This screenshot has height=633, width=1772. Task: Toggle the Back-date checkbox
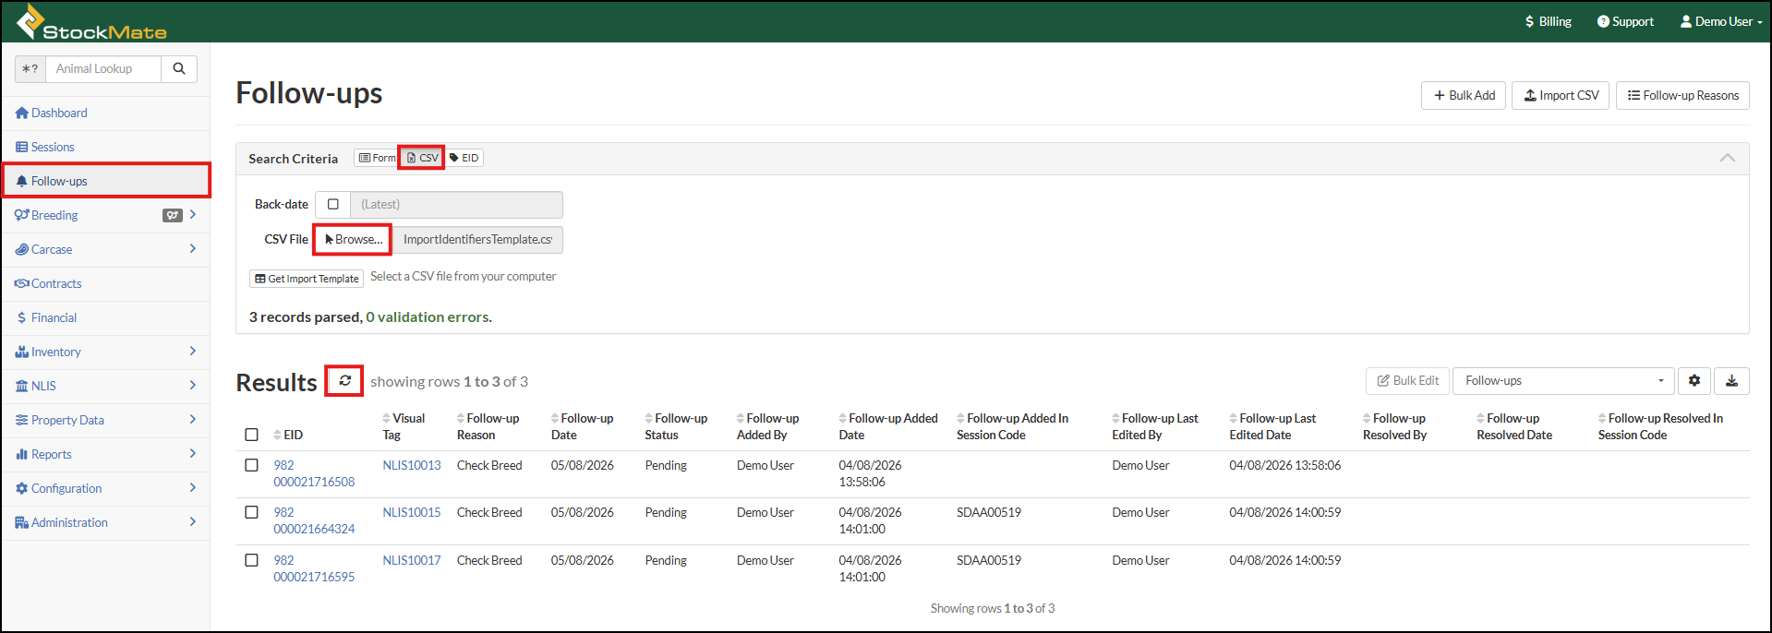click(333, 204)
